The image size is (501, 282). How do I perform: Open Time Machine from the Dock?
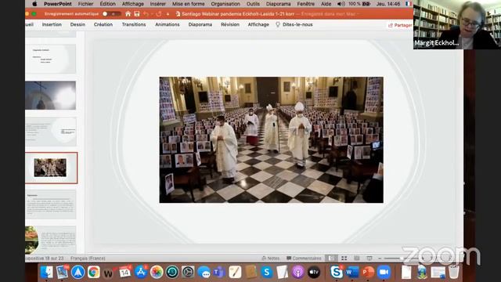[172, 272]
